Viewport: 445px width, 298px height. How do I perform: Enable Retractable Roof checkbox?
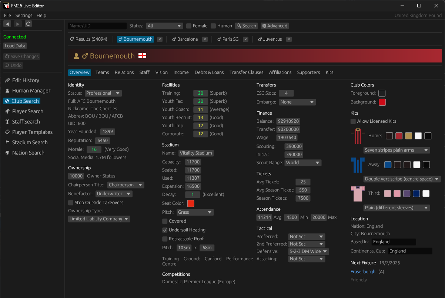pyautogui.click(x=165, y=239)
